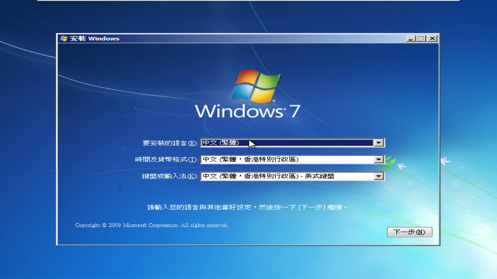
Task: Click the 請輸入您的語言與其他喜好設定 instruction text
Action: point(247,207)
